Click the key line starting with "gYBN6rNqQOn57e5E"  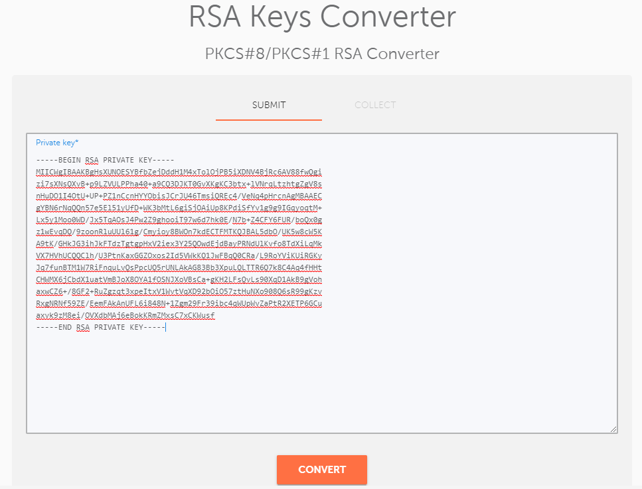point(179,208)
